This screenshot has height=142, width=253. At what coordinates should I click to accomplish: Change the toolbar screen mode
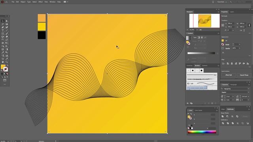tap(5, 80)
